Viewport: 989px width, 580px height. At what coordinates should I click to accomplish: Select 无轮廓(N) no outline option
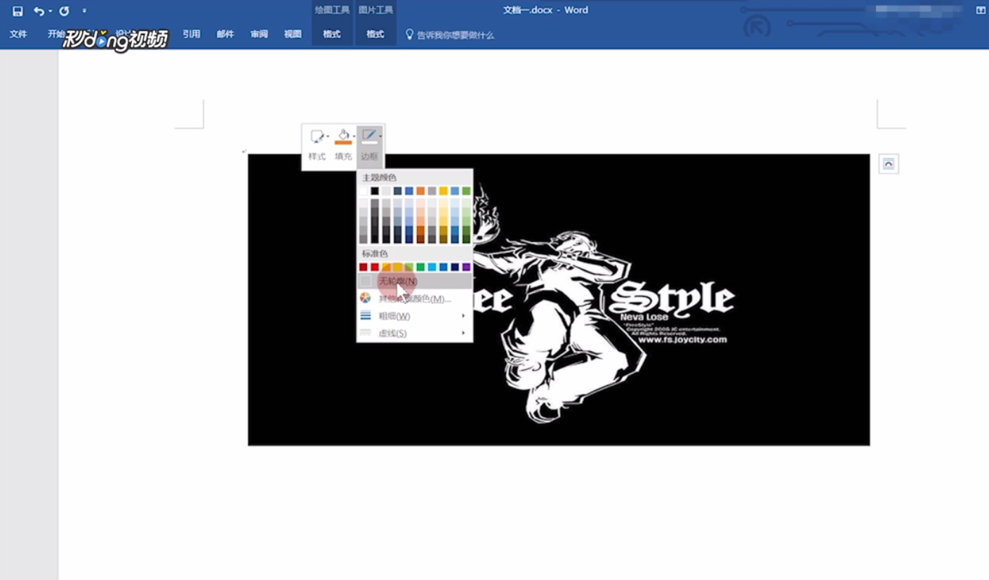click(x=414, y=281)
